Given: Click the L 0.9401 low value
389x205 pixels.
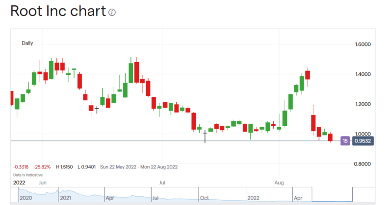Looking at the screenshot, I should pyautogui.click(x=87, y=167).
